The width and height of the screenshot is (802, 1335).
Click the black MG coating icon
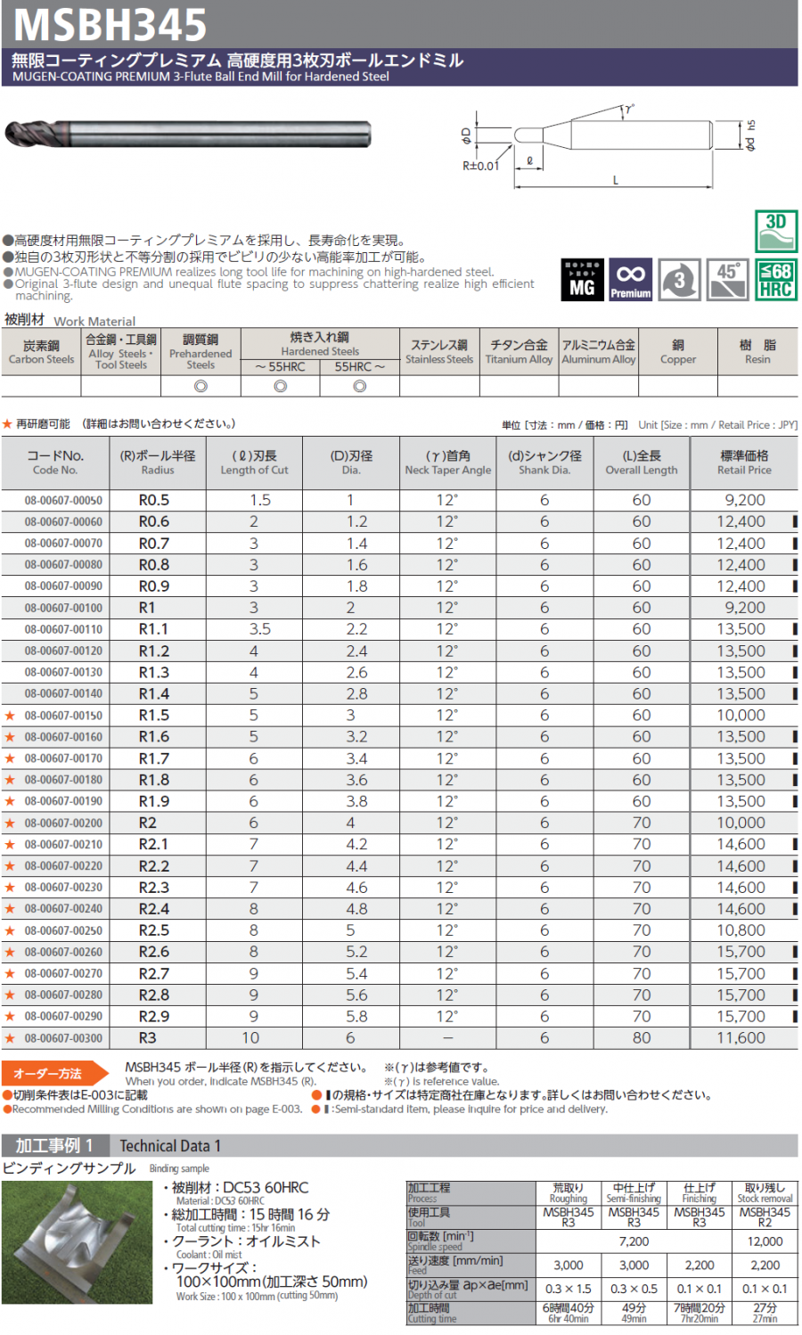coord(582,280)
